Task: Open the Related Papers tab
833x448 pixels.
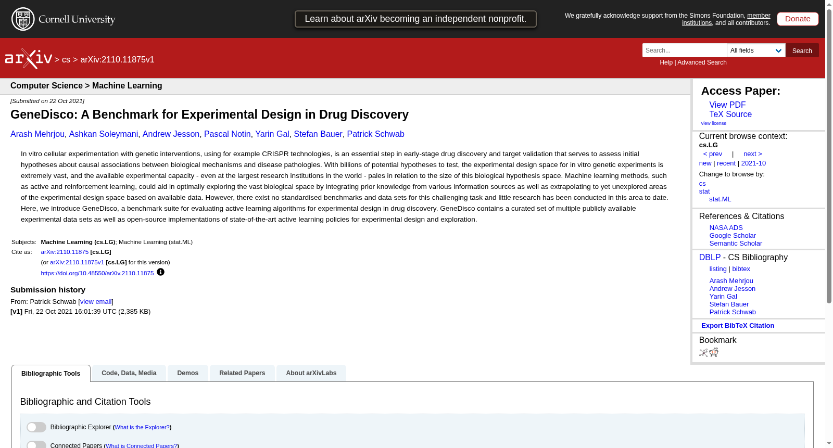Action: click(242, 373)
